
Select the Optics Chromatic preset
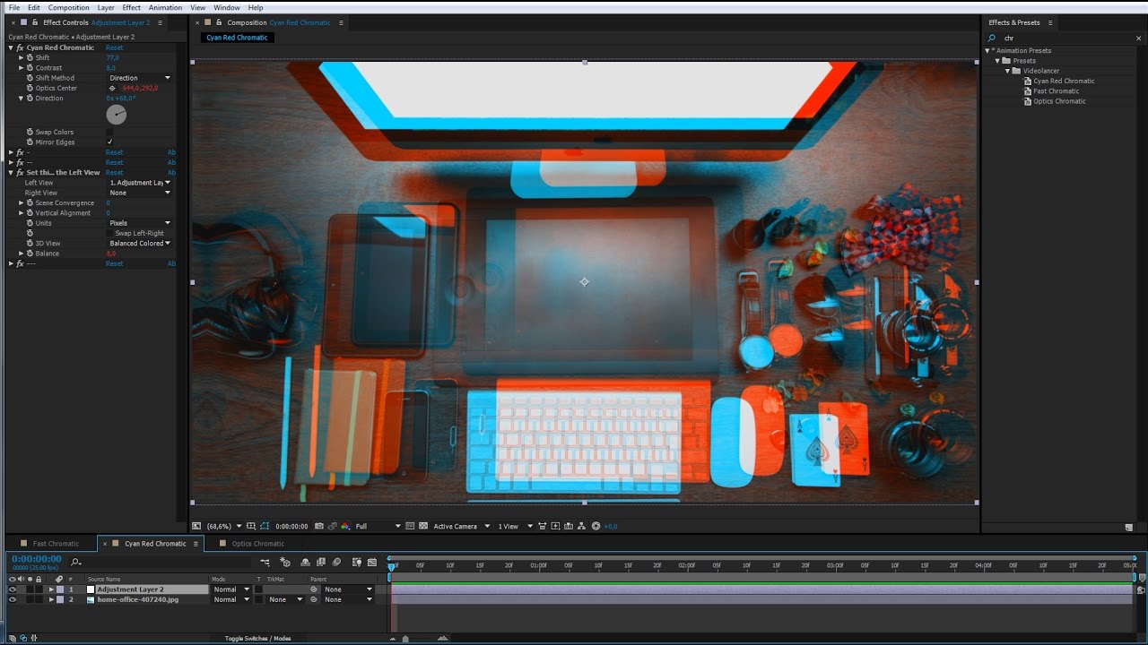[1059, 101]
